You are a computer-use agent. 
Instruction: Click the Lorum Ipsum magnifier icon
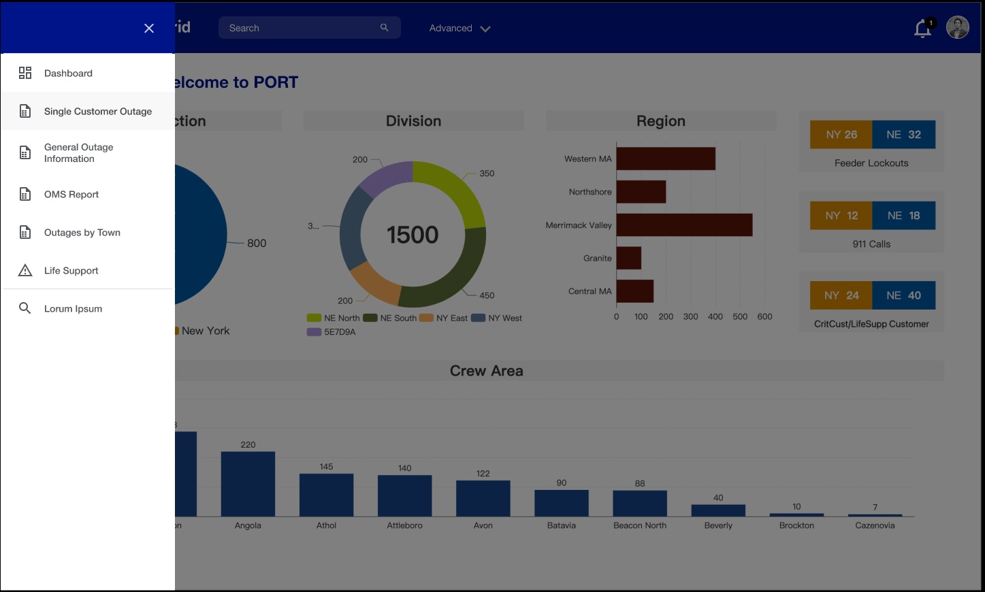click(25, 308)
